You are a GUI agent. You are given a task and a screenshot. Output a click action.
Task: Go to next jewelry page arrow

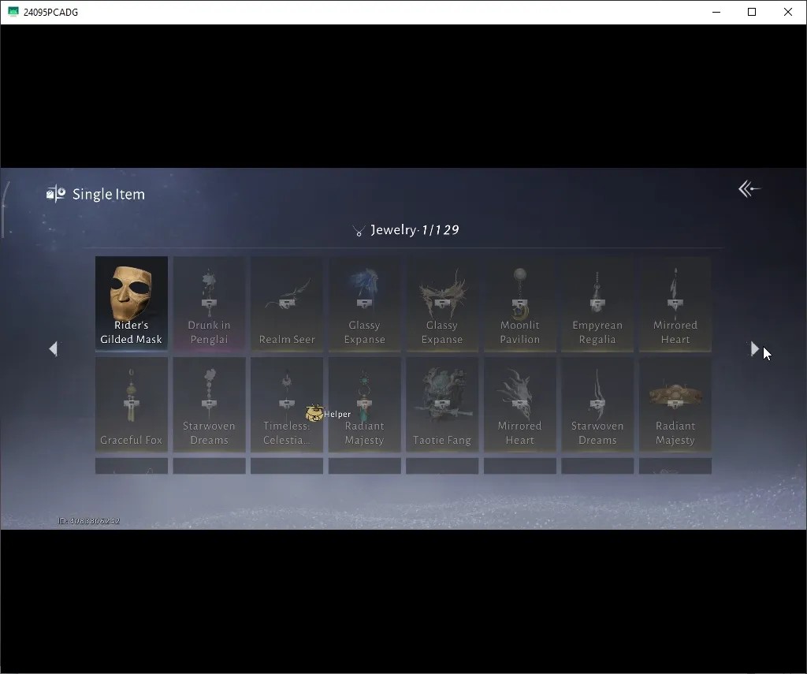click(x=754, y=349)
